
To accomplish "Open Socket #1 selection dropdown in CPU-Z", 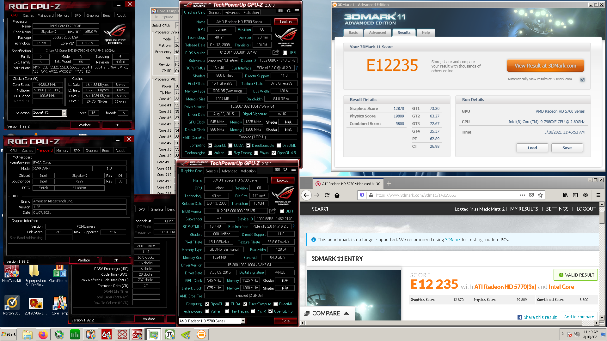I will (64, 113).
